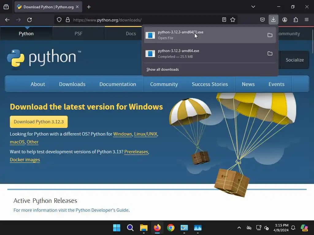
Task: Open the Pocket save icon
Action: pos(262,20)
